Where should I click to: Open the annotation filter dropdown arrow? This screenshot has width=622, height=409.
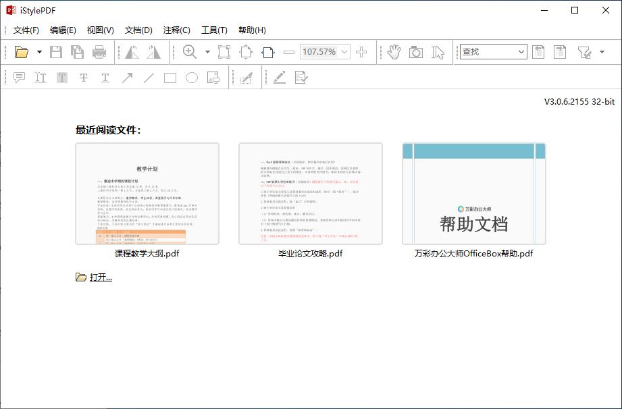point(603,51)
